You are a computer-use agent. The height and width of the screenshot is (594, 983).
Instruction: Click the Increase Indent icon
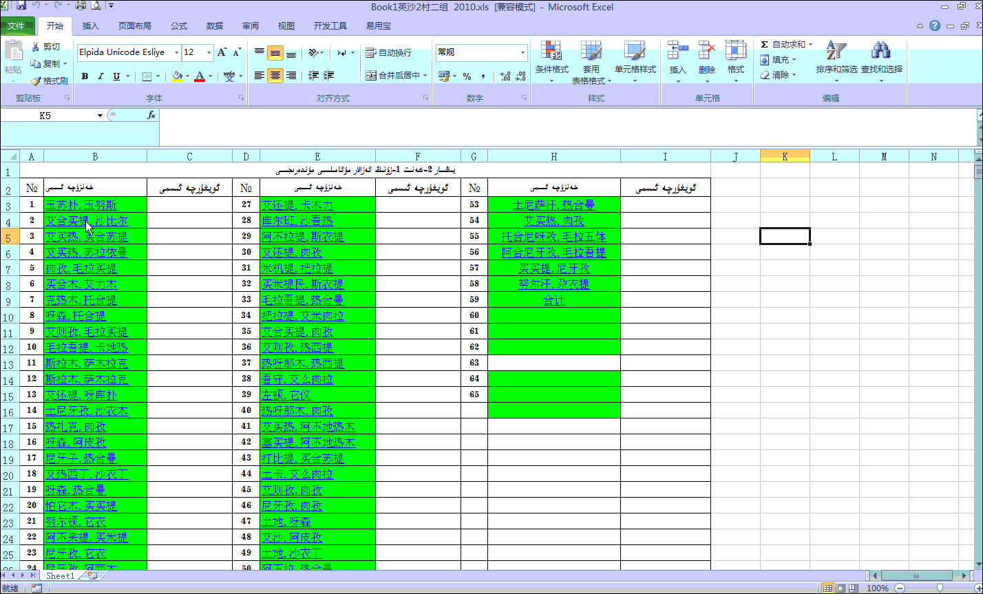tap(330, 76)
